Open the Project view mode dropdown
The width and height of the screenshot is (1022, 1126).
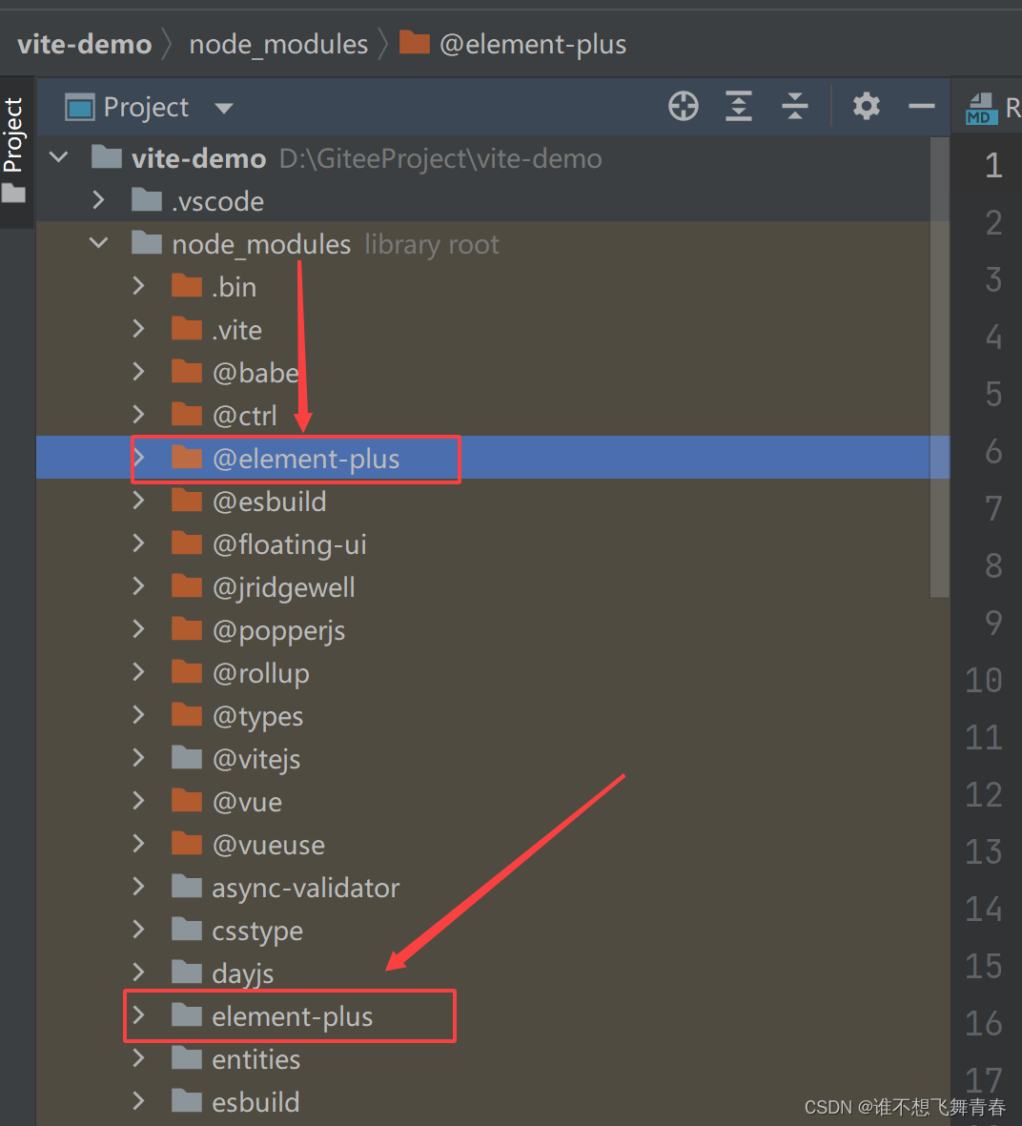223,107
